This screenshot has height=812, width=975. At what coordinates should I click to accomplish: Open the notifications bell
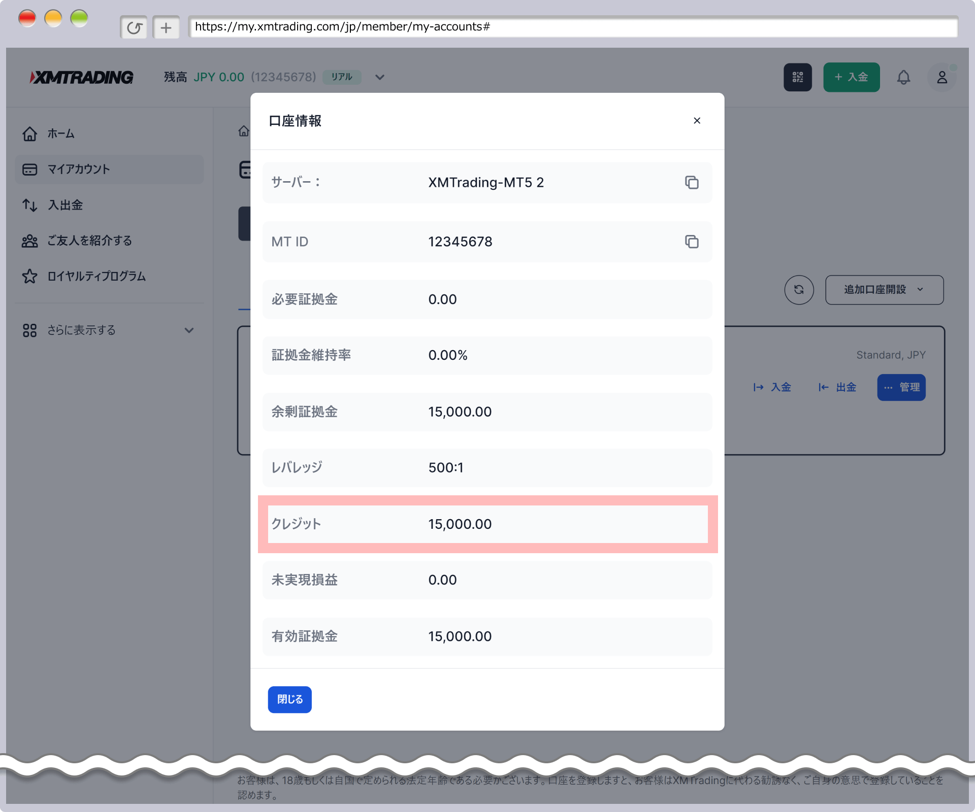[x=903, y=77]
